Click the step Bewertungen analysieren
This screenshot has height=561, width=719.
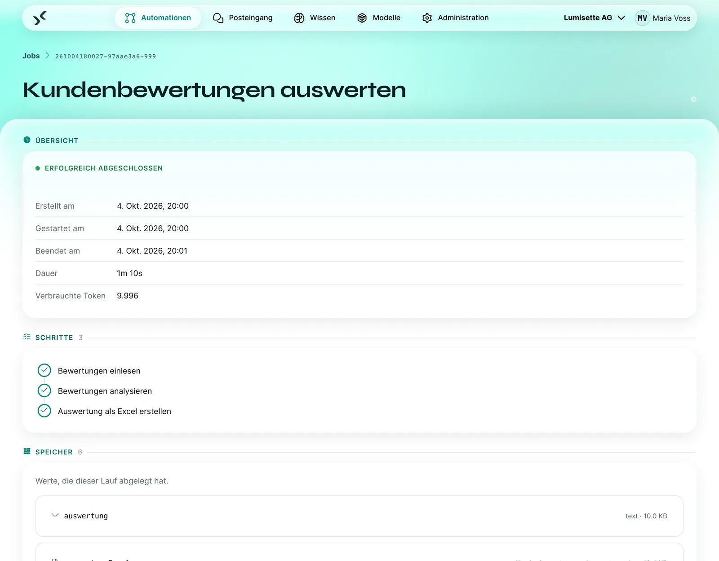coord(105,391)
